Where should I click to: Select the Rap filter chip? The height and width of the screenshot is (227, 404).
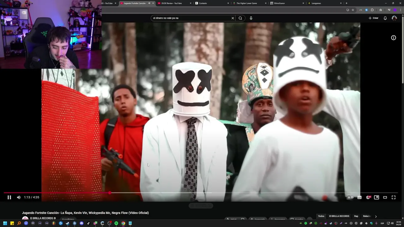point(356,216)
